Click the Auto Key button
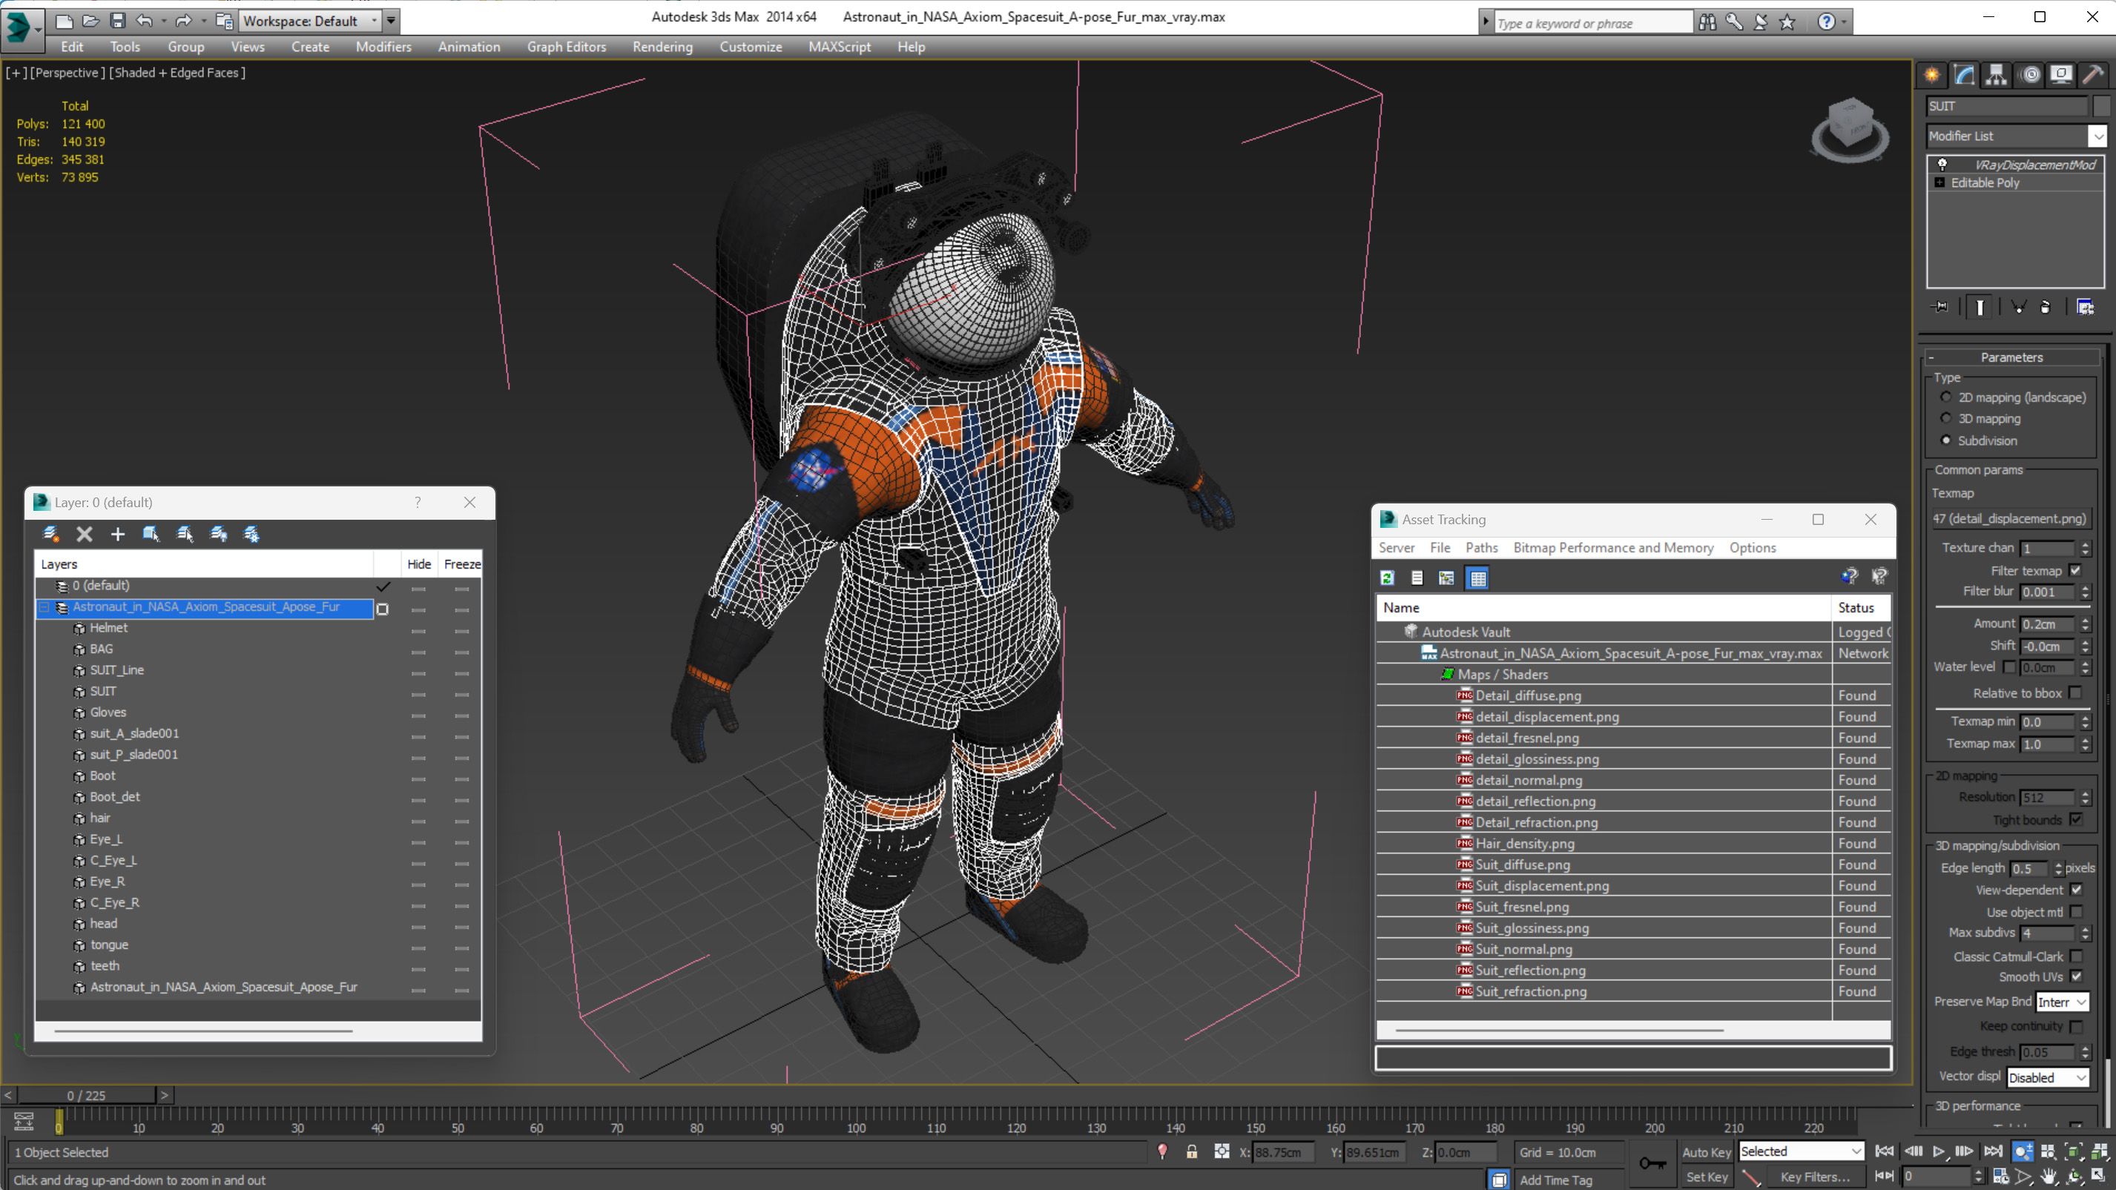 coord(1706,1152)
